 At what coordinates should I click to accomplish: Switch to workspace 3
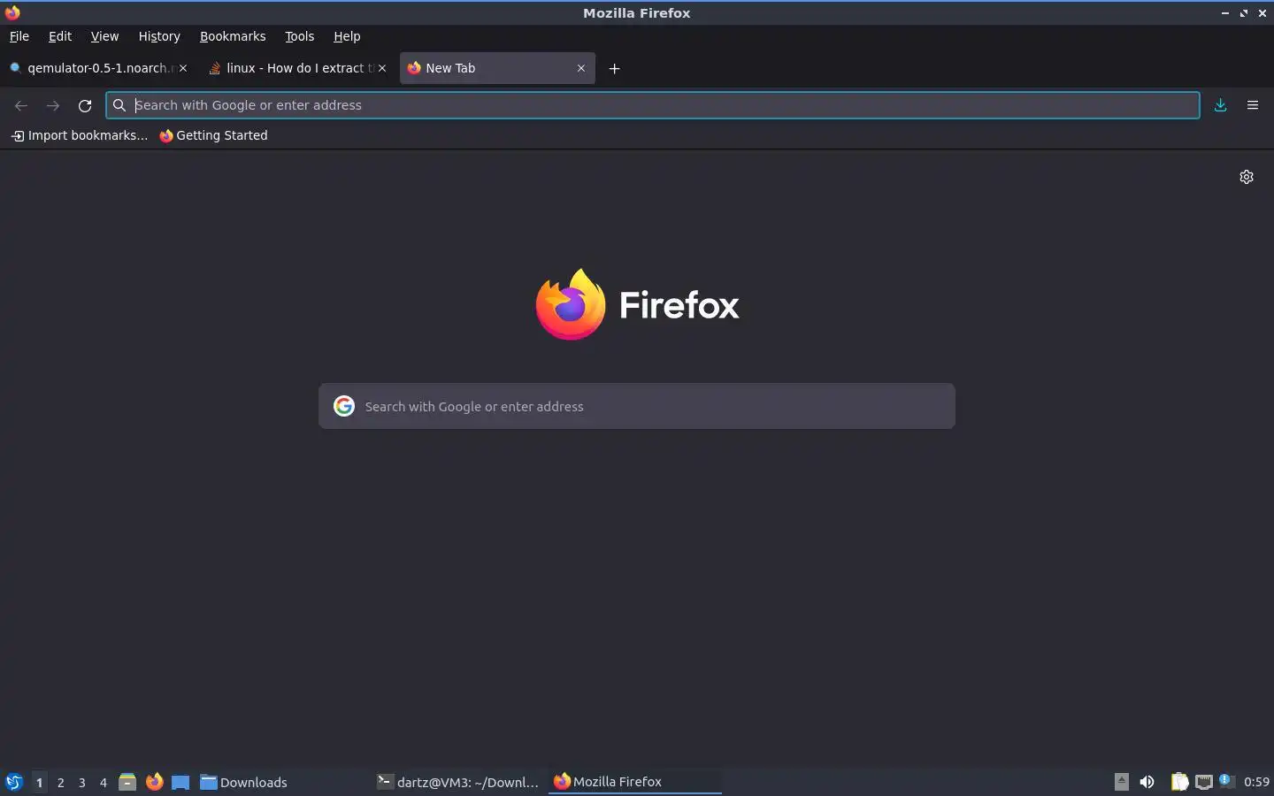[82, 782]
